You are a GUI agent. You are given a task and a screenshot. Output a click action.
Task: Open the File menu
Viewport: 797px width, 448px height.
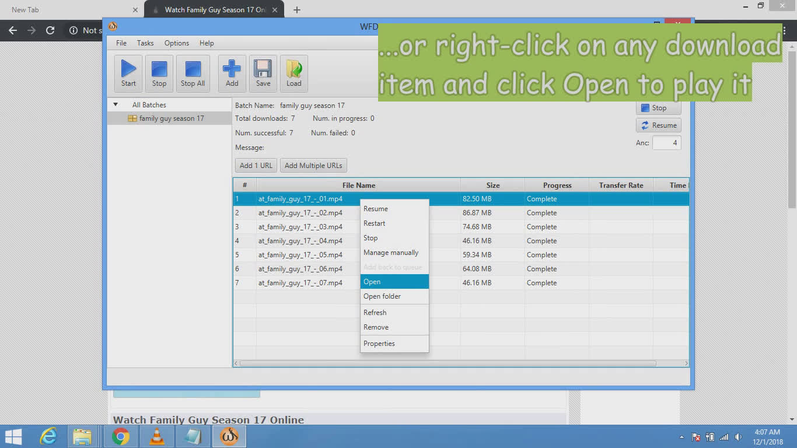[121, 43]
